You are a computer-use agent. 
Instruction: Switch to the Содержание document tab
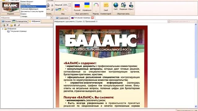coord(62,18)
